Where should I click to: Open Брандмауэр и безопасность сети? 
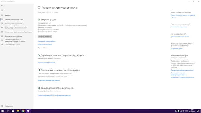[x=16, y=28]
